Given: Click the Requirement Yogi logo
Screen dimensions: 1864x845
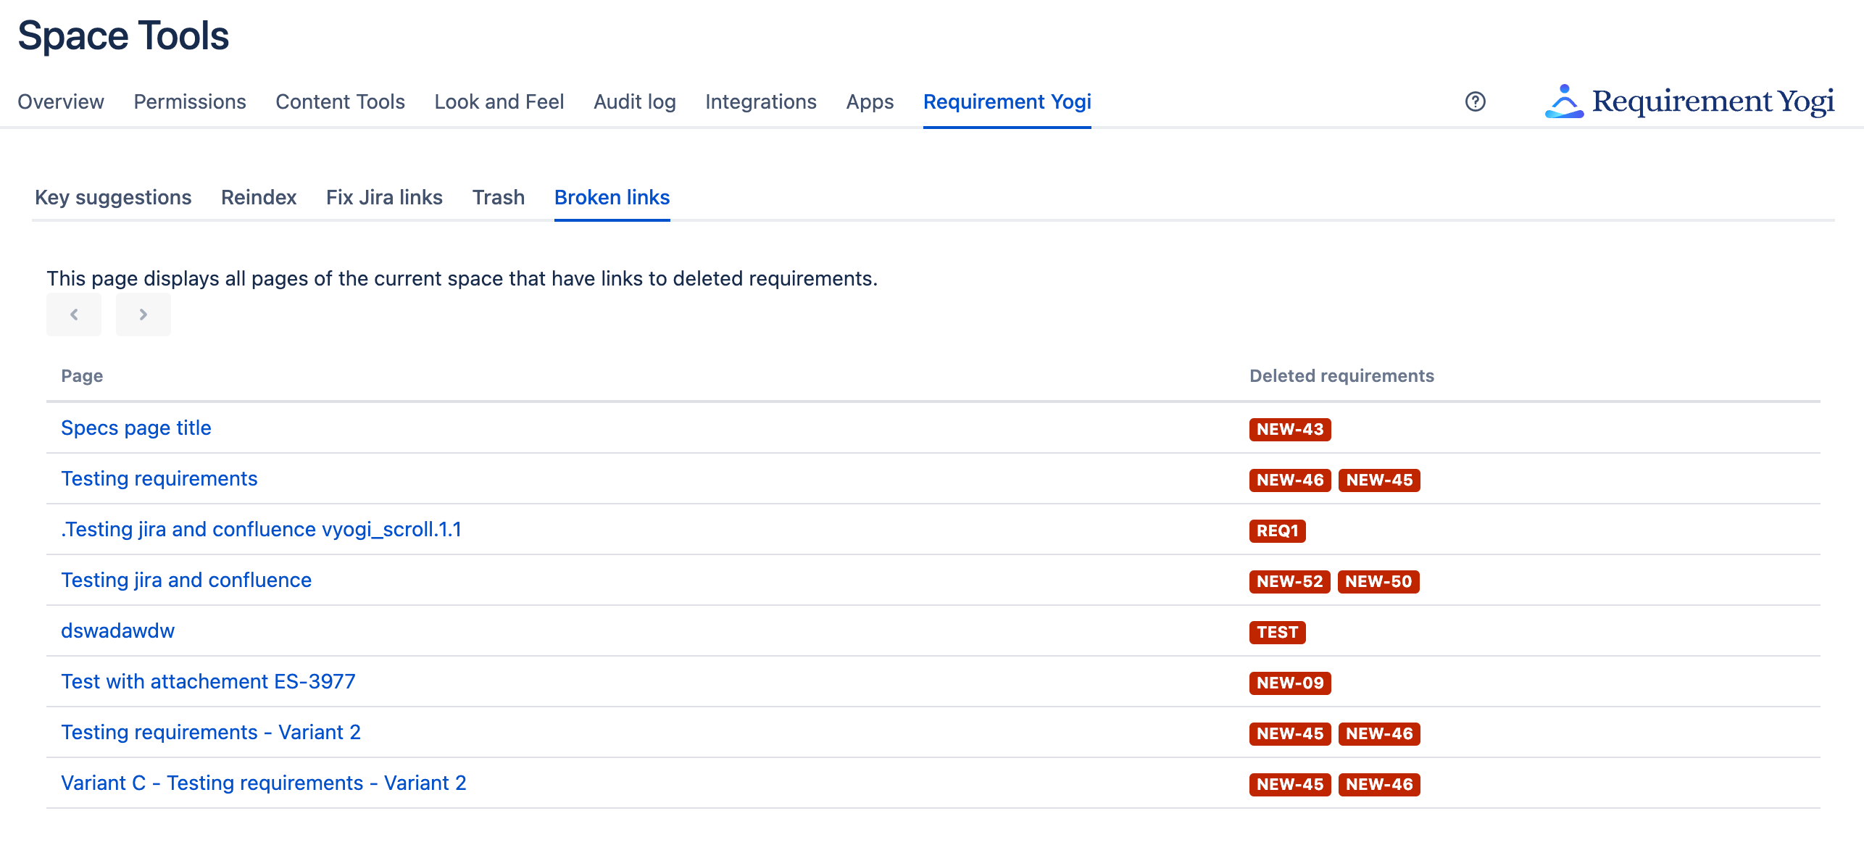Looking at the screenshot, I should (x=1689, y=101).
